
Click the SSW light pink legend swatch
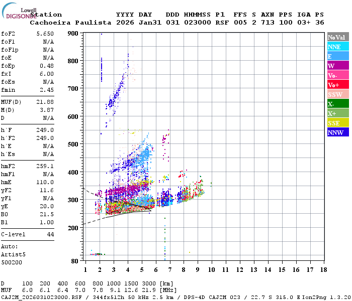pyautogui.click(x=338, y=94)
